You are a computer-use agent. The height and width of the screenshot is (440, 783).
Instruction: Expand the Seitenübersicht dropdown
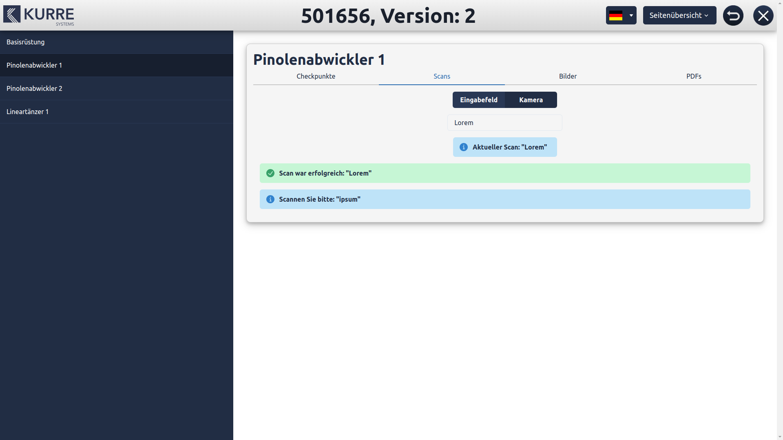(x=679, y=15)
